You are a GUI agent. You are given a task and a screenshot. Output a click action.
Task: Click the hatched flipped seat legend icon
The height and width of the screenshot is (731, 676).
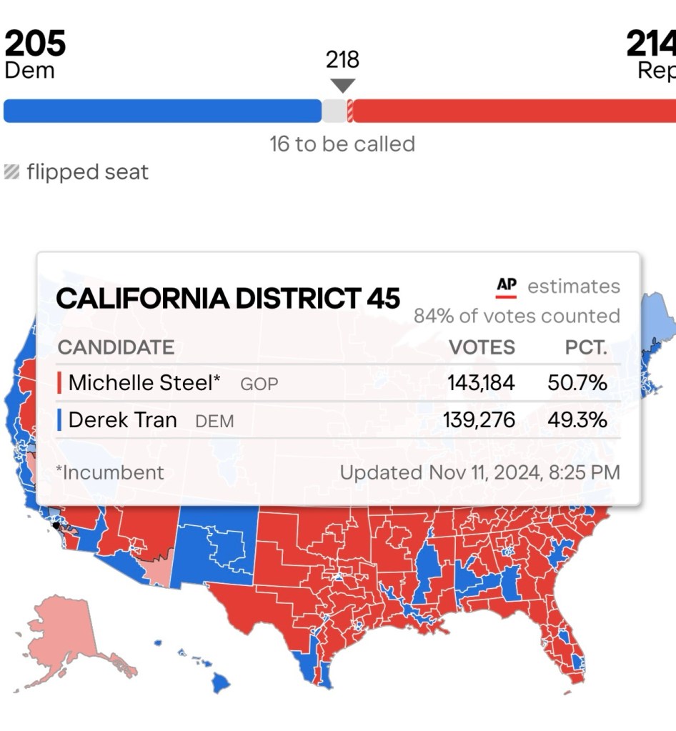[11, 172]
